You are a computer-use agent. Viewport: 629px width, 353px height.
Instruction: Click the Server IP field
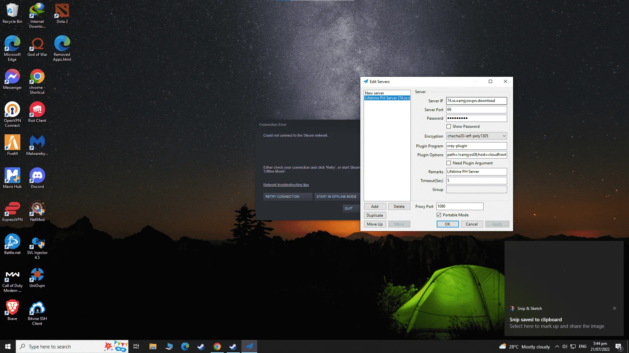pos(476,101)
